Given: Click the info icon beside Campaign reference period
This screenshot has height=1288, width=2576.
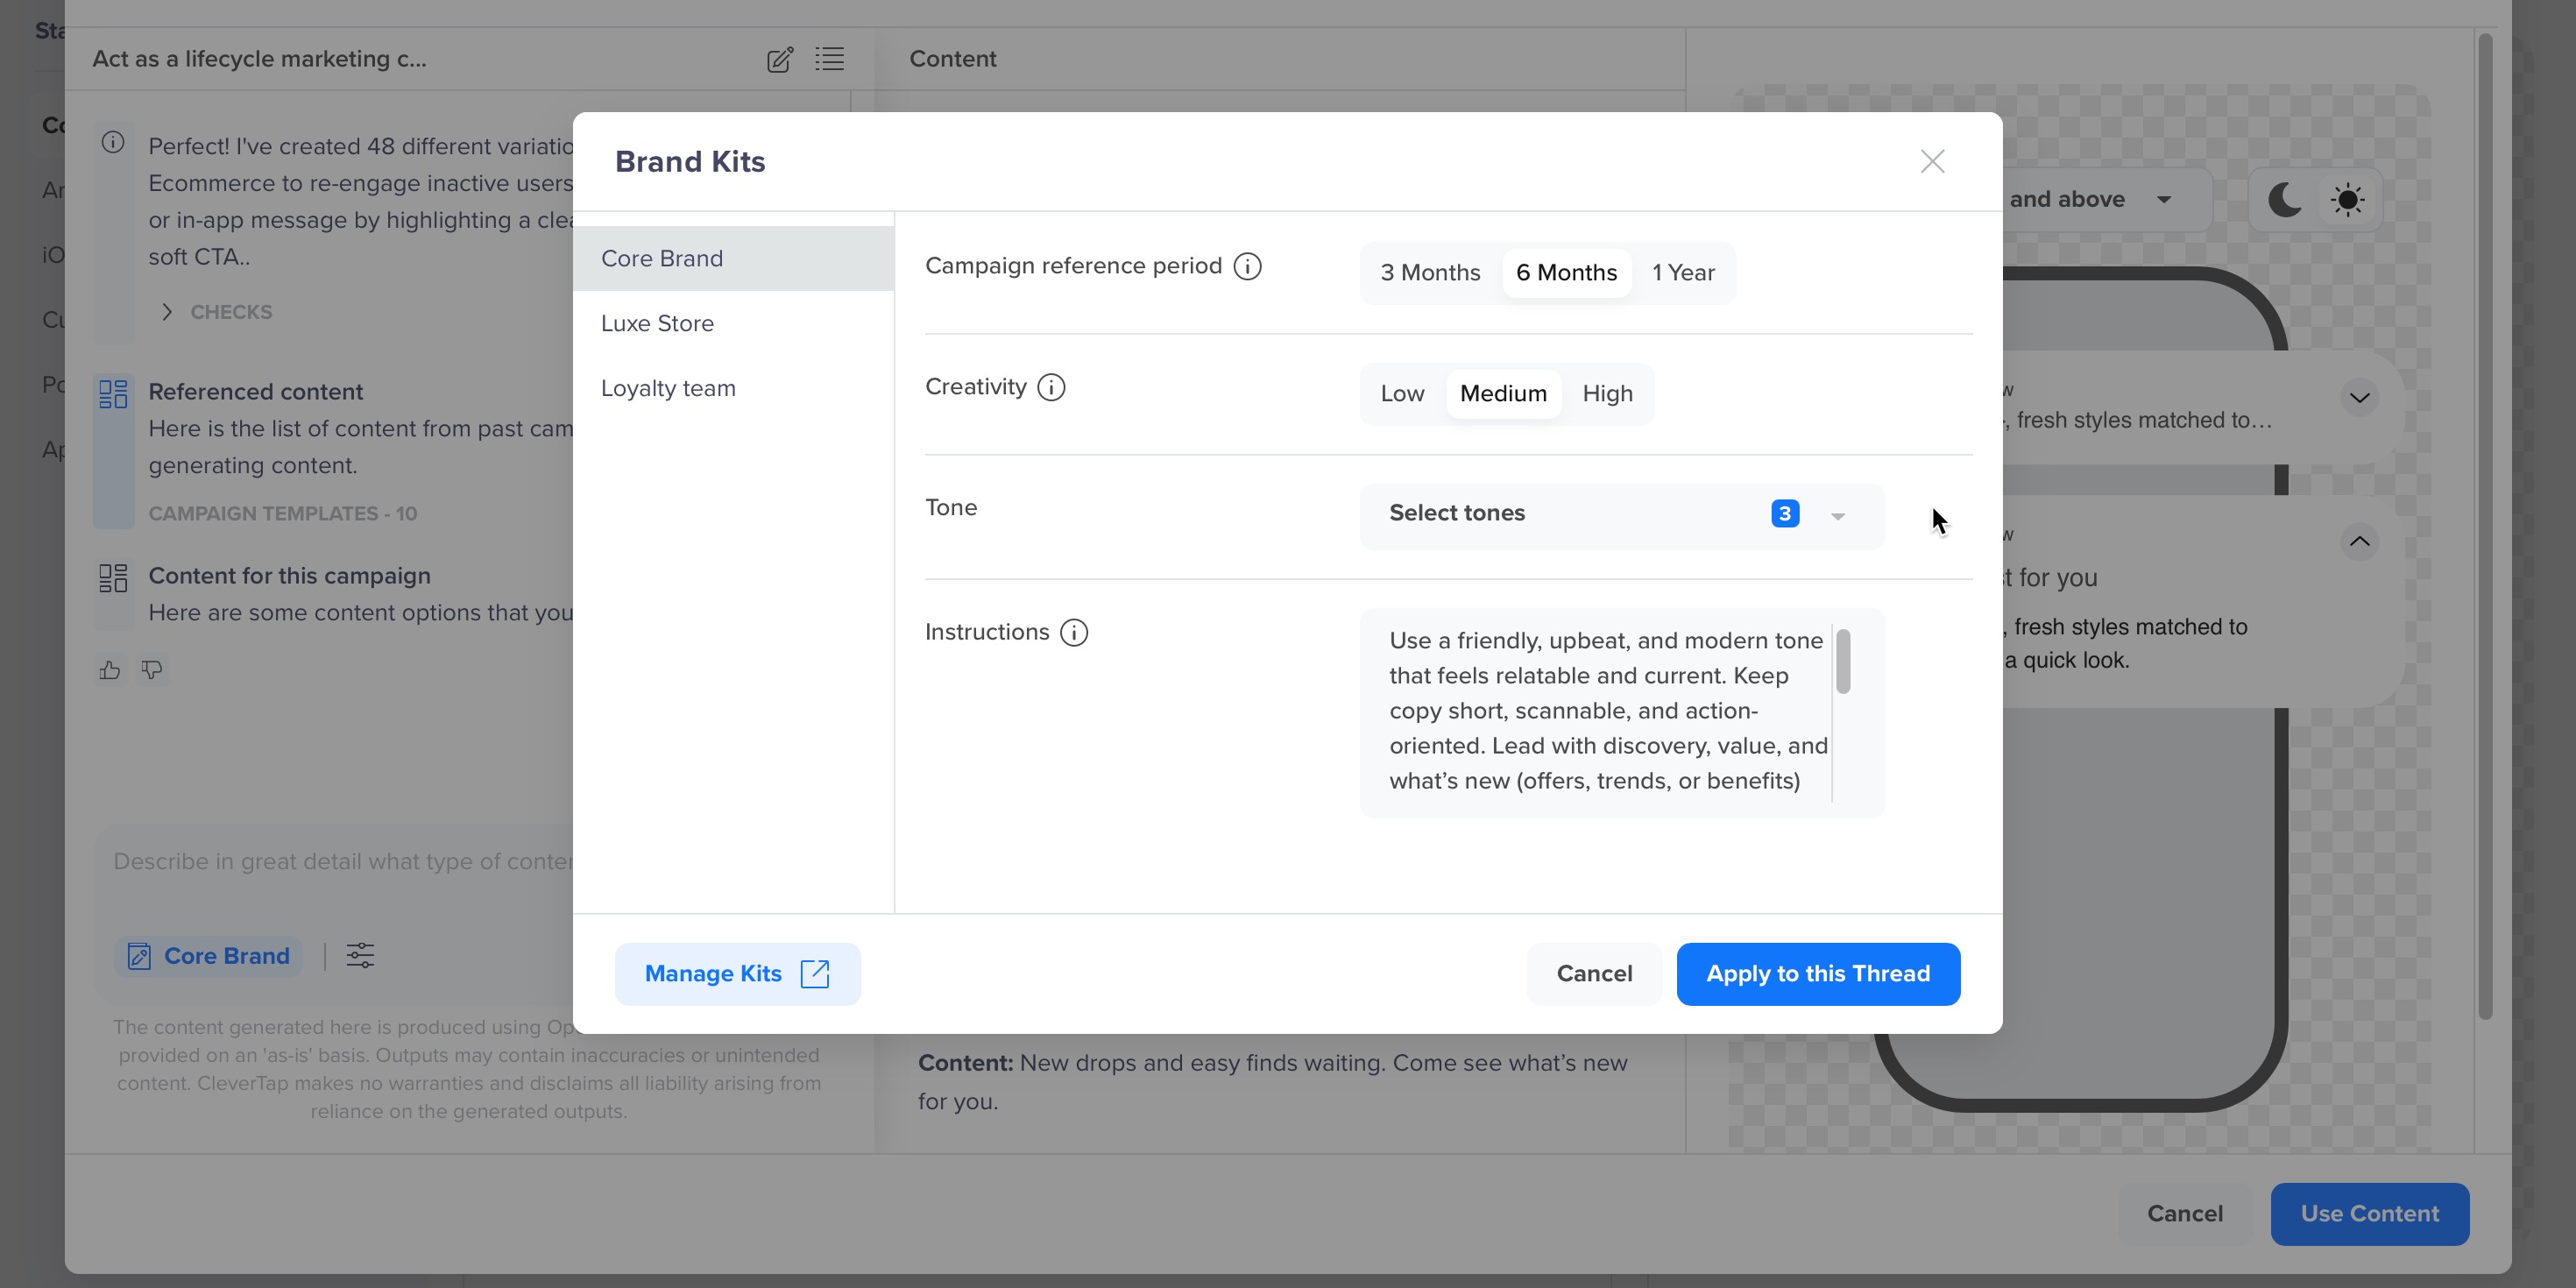Looking at the screenshot, I should pos(1247,266).
